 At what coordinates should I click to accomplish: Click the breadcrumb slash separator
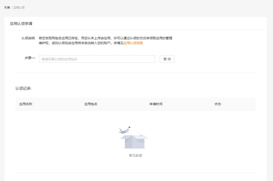coord(12,8)
